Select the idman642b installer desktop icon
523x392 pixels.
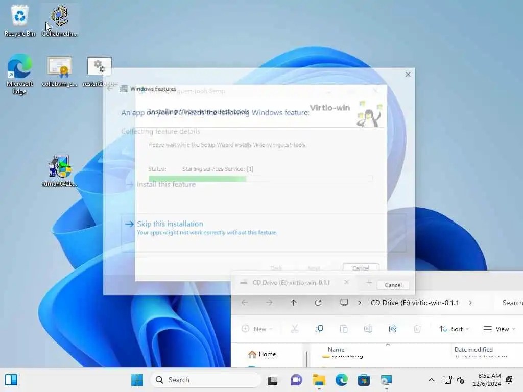(x=59, y=170)
